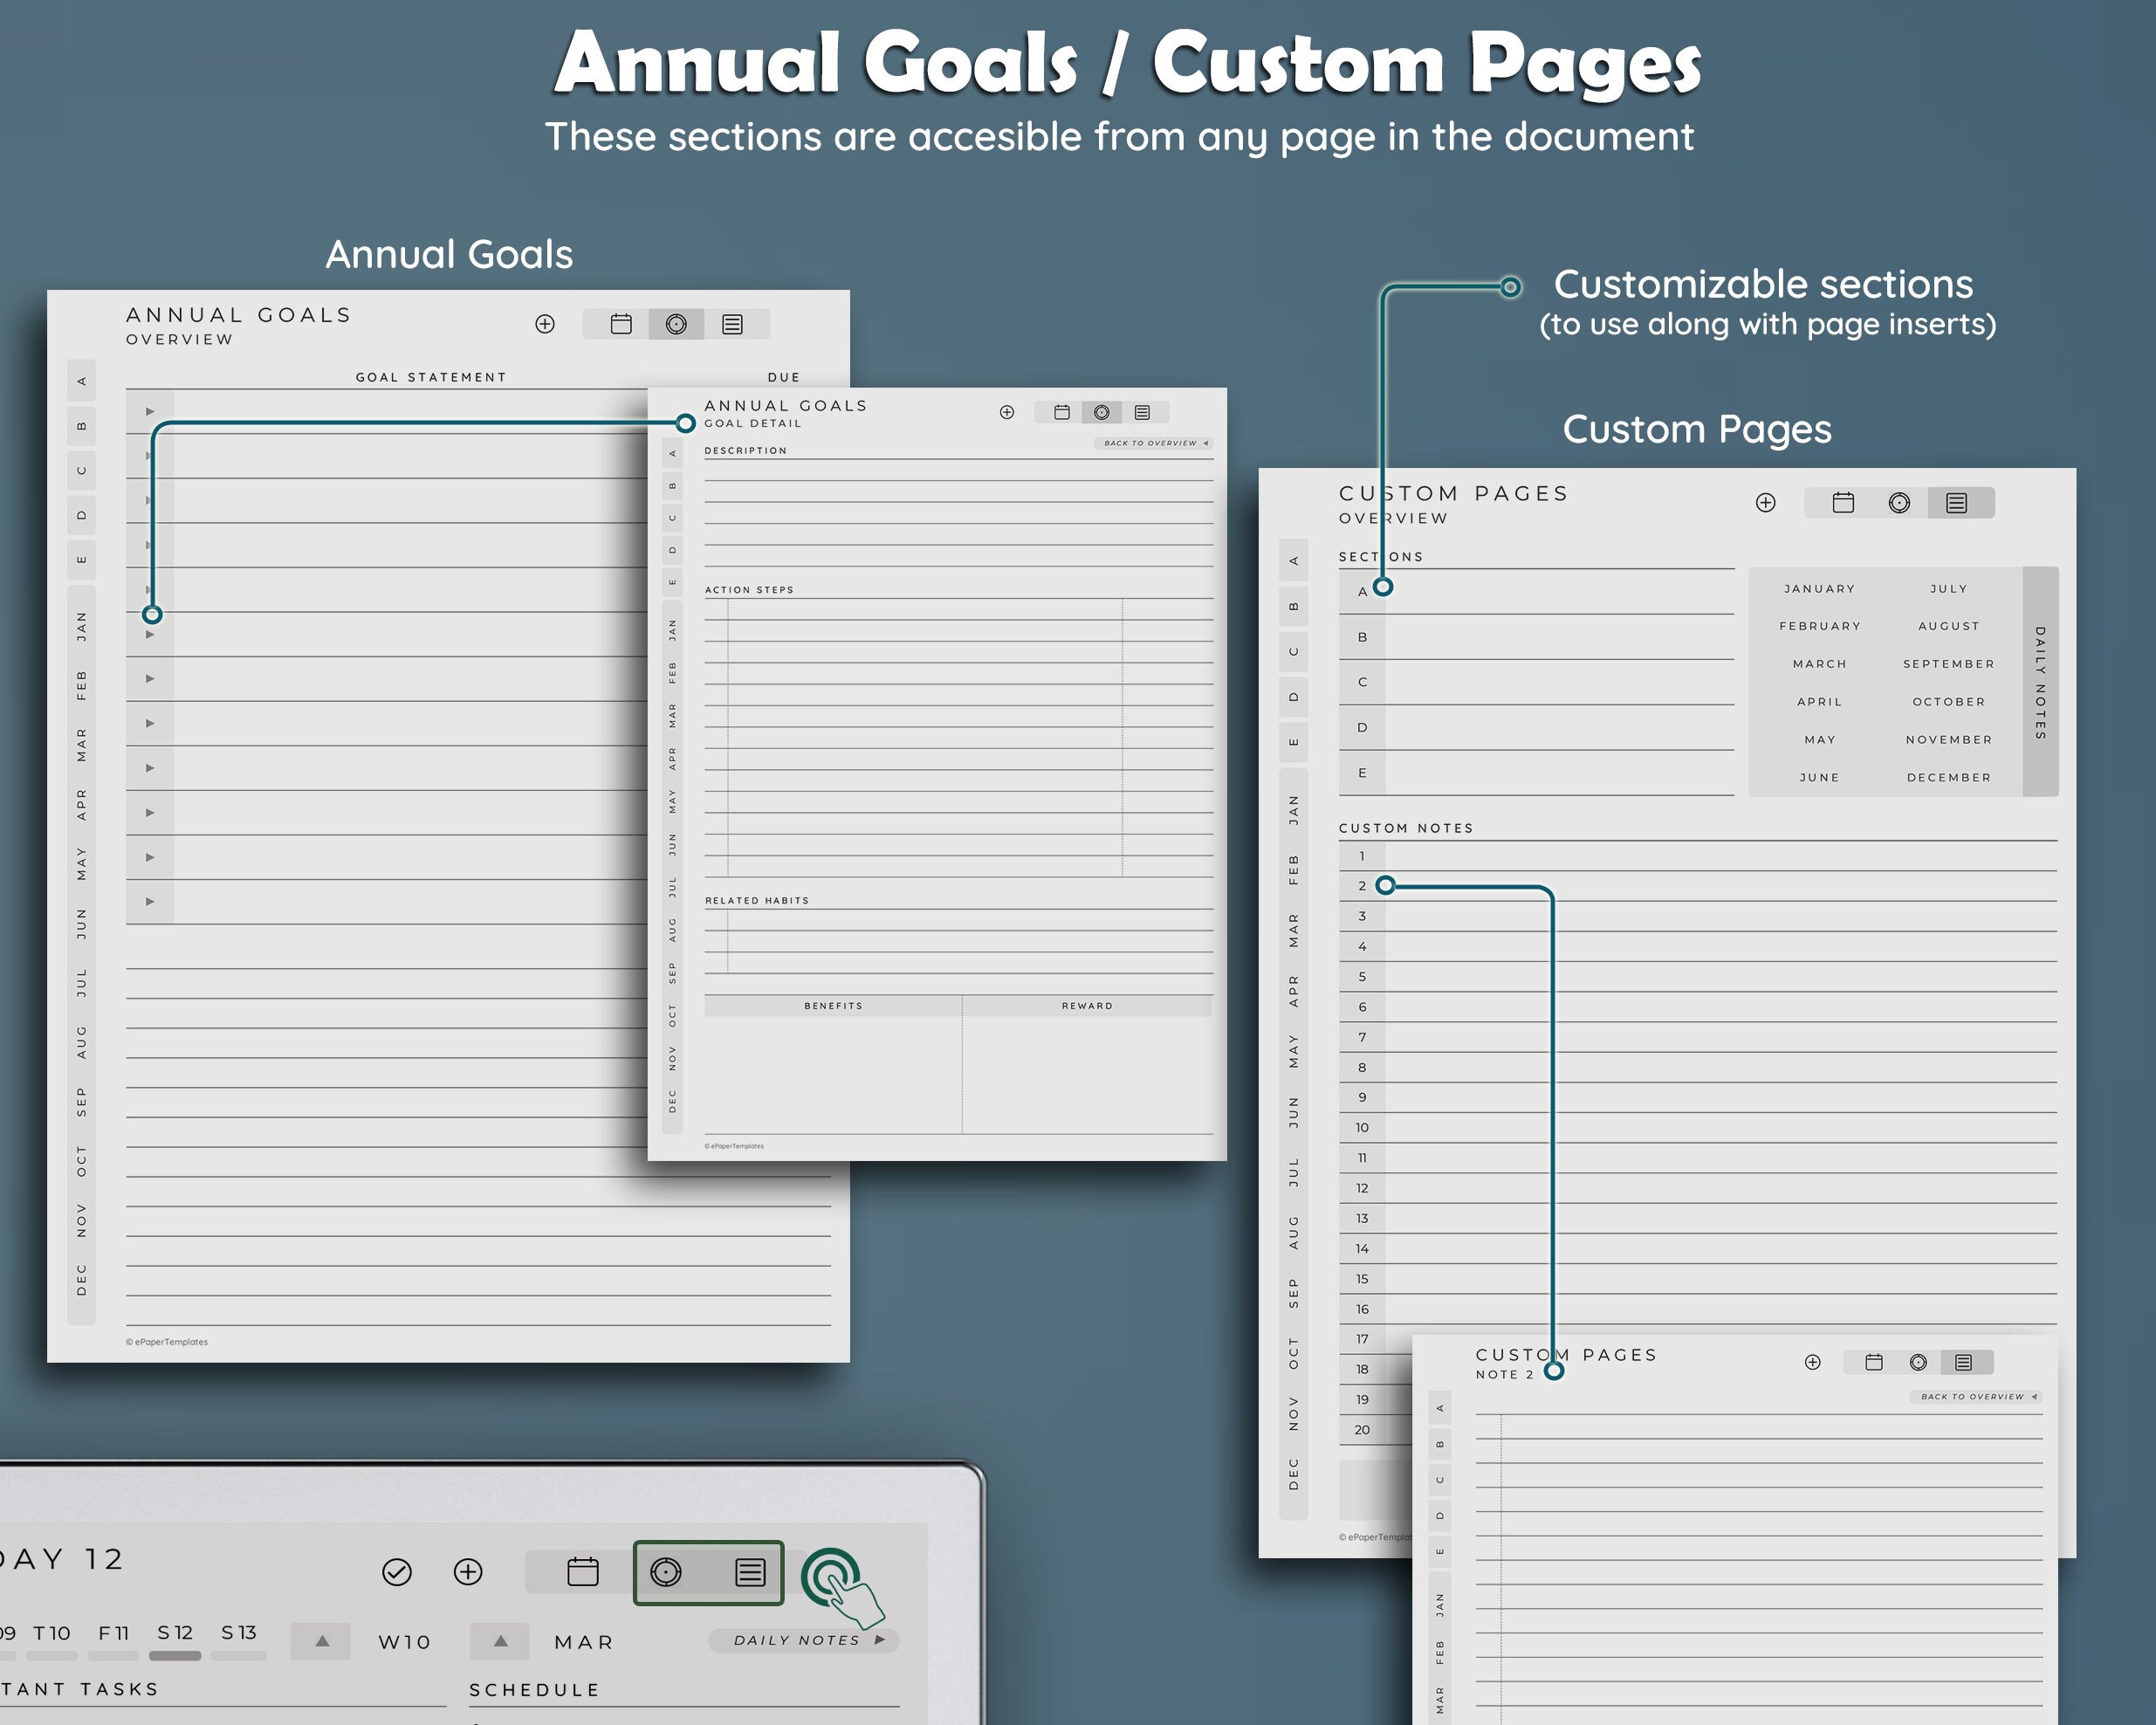Expand the first goal statement triangle
The image size is (2156, 1725).
pyautogui.click(x=149, y=410)
